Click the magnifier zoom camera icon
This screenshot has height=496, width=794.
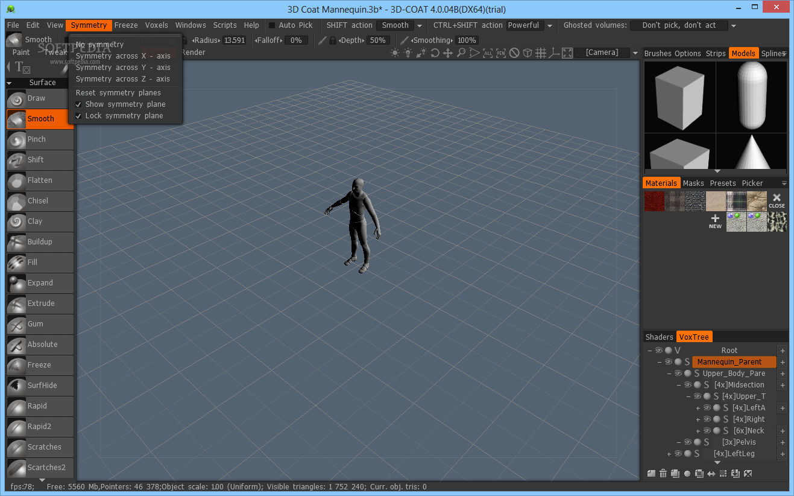click(461, 53)
